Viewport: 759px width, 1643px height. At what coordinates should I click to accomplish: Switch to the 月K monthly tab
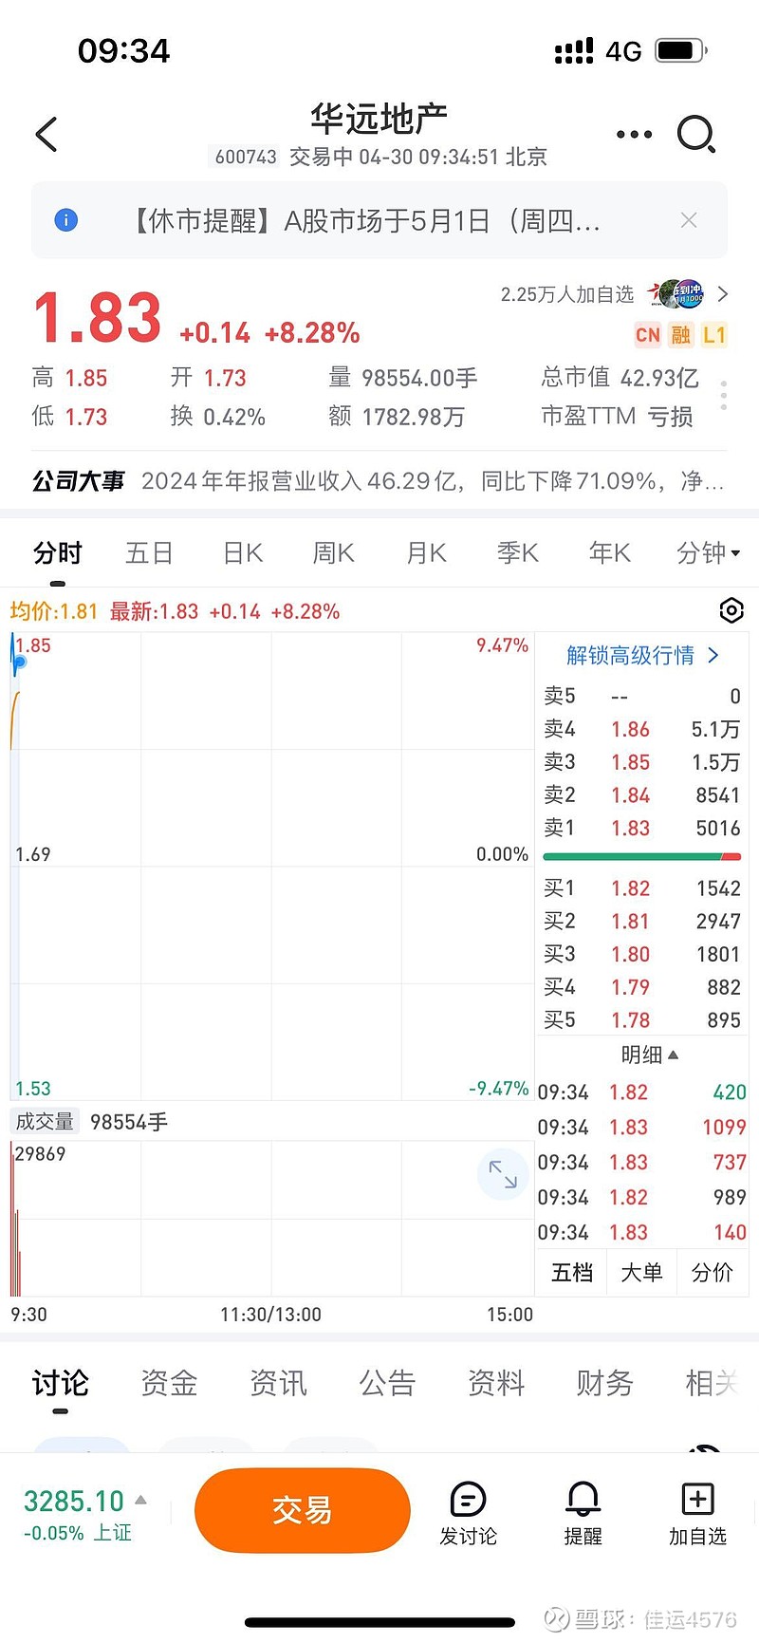click(x=427, y=552)
